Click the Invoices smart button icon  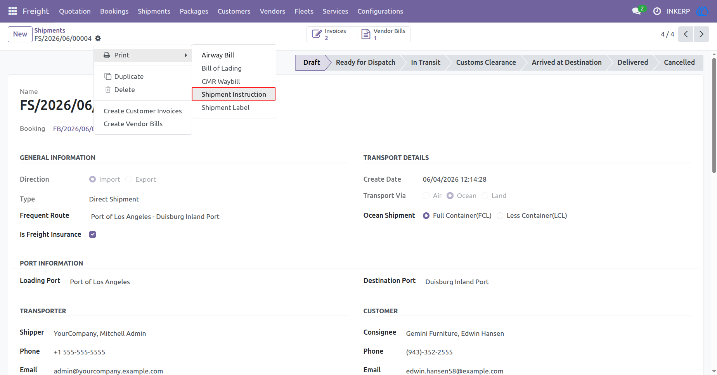[317, 34]
